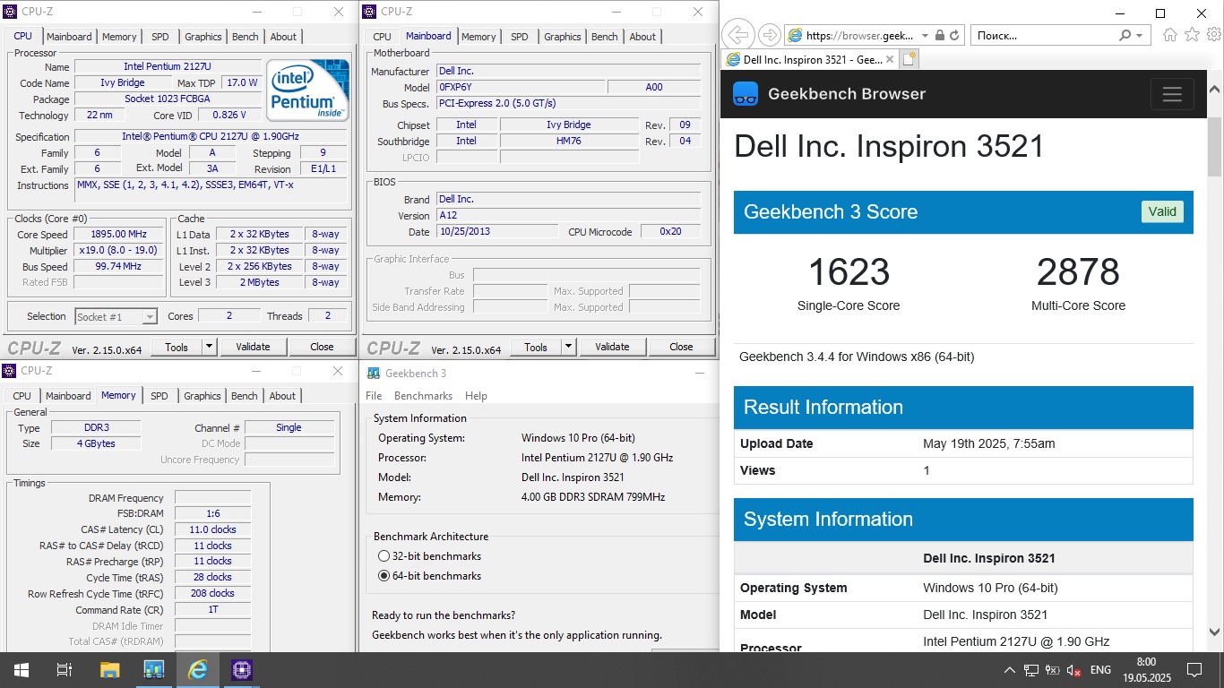Click the padlock security icon in address bar
Screen dimensions: 1224x688
[x=940, y=36]
